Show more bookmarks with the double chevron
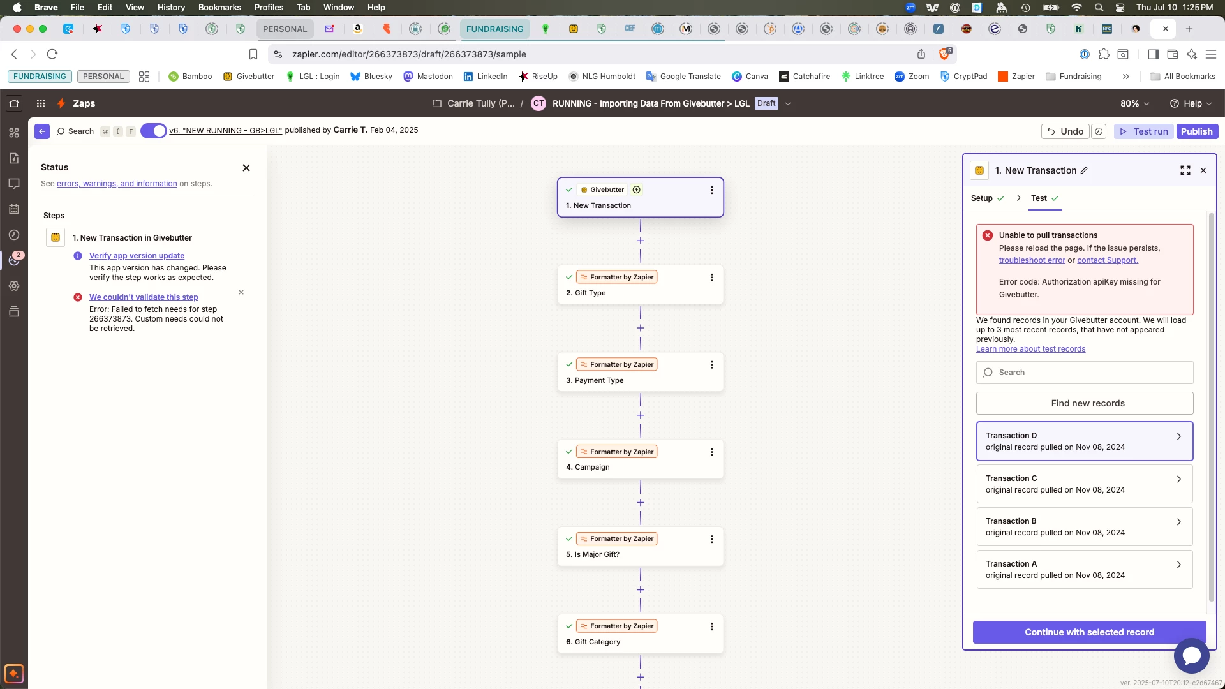 (x=1126, y=77)
